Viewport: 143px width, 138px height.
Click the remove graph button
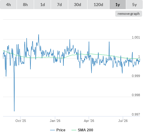tap(129, 14)
